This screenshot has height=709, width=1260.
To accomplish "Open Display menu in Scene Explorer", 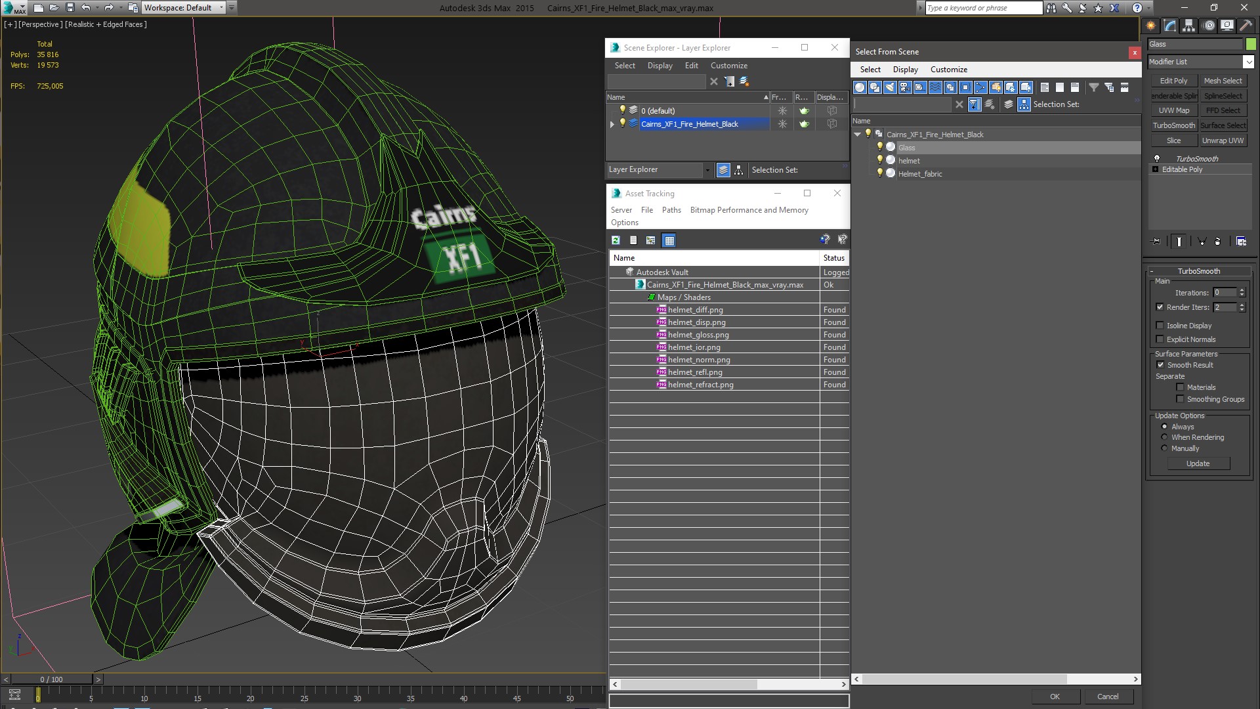I will click(660, 66).
